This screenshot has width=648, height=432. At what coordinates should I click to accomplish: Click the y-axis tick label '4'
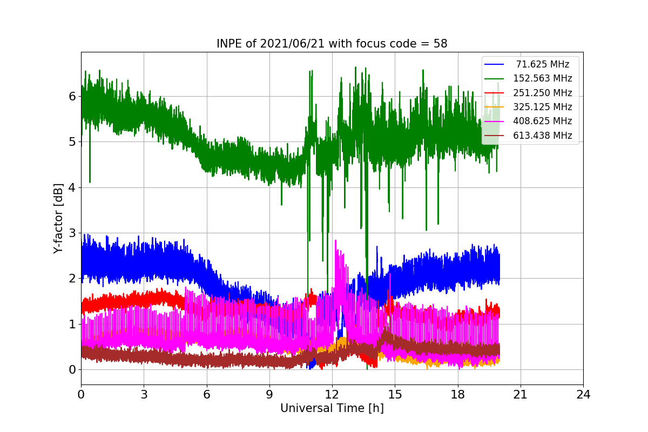pos(72,188)
